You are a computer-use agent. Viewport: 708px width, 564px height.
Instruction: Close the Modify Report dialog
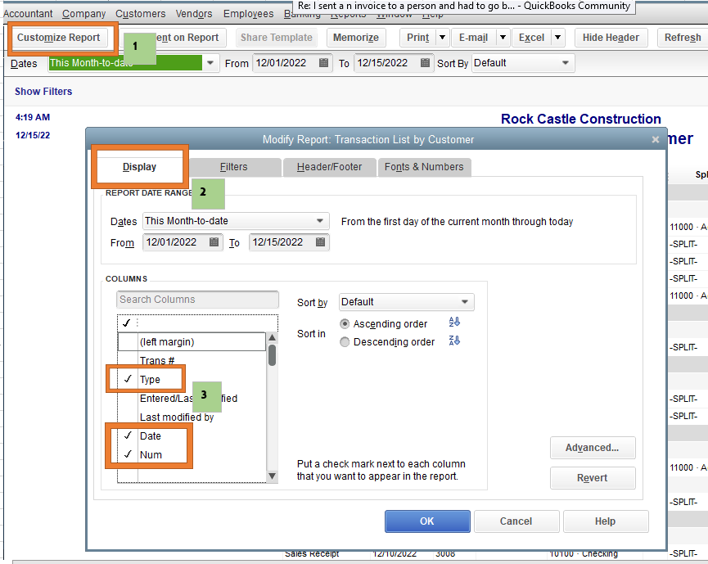(x=655, y=139)
